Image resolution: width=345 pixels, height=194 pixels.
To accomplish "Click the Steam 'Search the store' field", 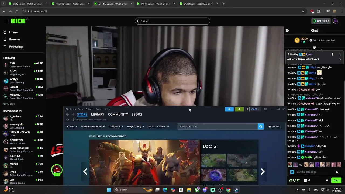I will tap(218, 126).
